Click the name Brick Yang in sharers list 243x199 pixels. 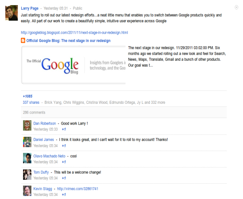(x=53, y=103)
